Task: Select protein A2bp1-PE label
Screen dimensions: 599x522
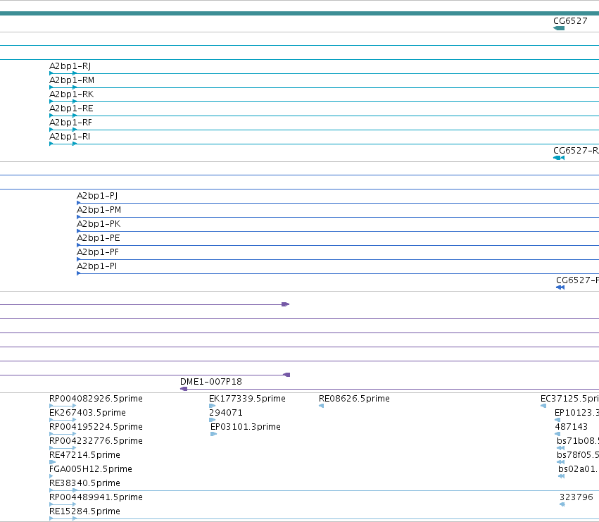Action: click(x=98, y=238)
